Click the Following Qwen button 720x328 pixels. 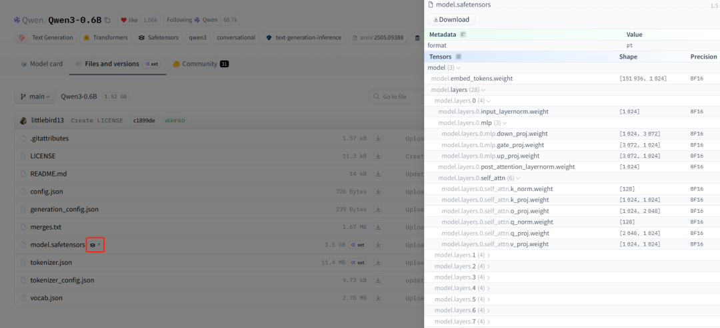point(192,20)
